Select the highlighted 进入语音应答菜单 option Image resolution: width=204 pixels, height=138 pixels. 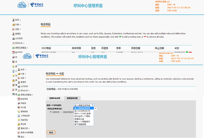click(84, 108)
